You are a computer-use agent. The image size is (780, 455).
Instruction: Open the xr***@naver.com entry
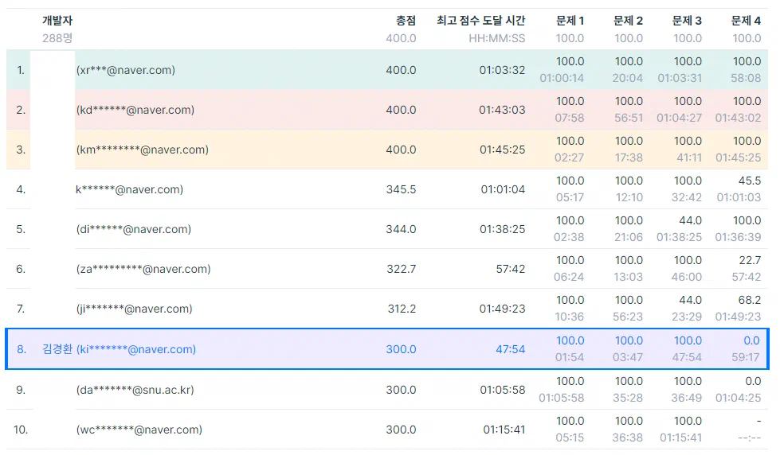coord(125,70)
